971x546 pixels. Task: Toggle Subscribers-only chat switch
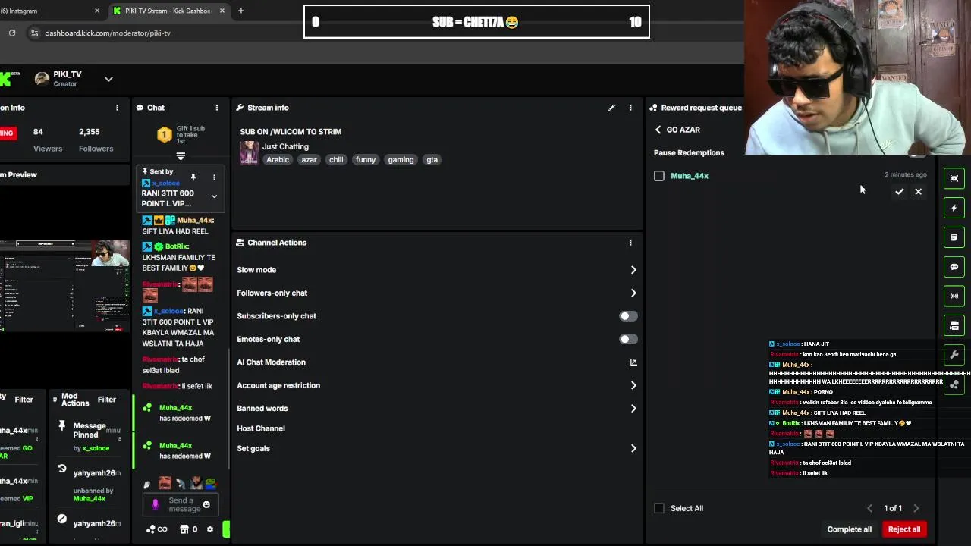(628, 316)
